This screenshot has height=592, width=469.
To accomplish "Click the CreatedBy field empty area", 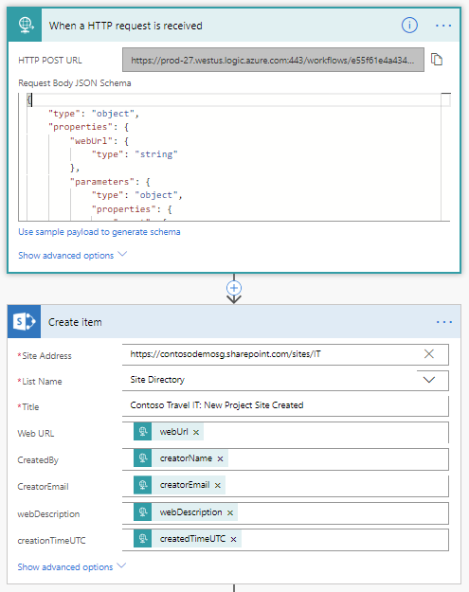I will (x=338, y=458).
